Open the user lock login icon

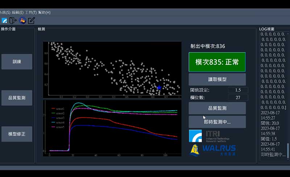(x=22, y=21)
